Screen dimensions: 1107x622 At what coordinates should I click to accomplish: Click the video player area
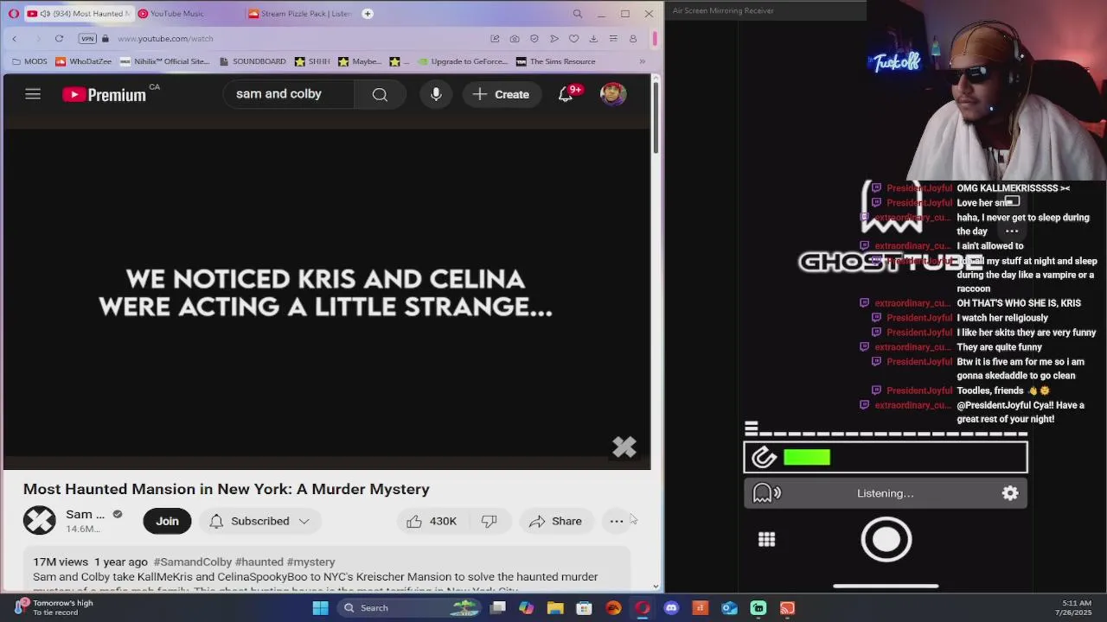pyautogui.click(x=327, y=294)
